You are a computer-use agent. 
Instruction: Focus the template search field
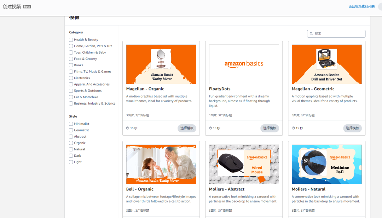pos(336,34)
